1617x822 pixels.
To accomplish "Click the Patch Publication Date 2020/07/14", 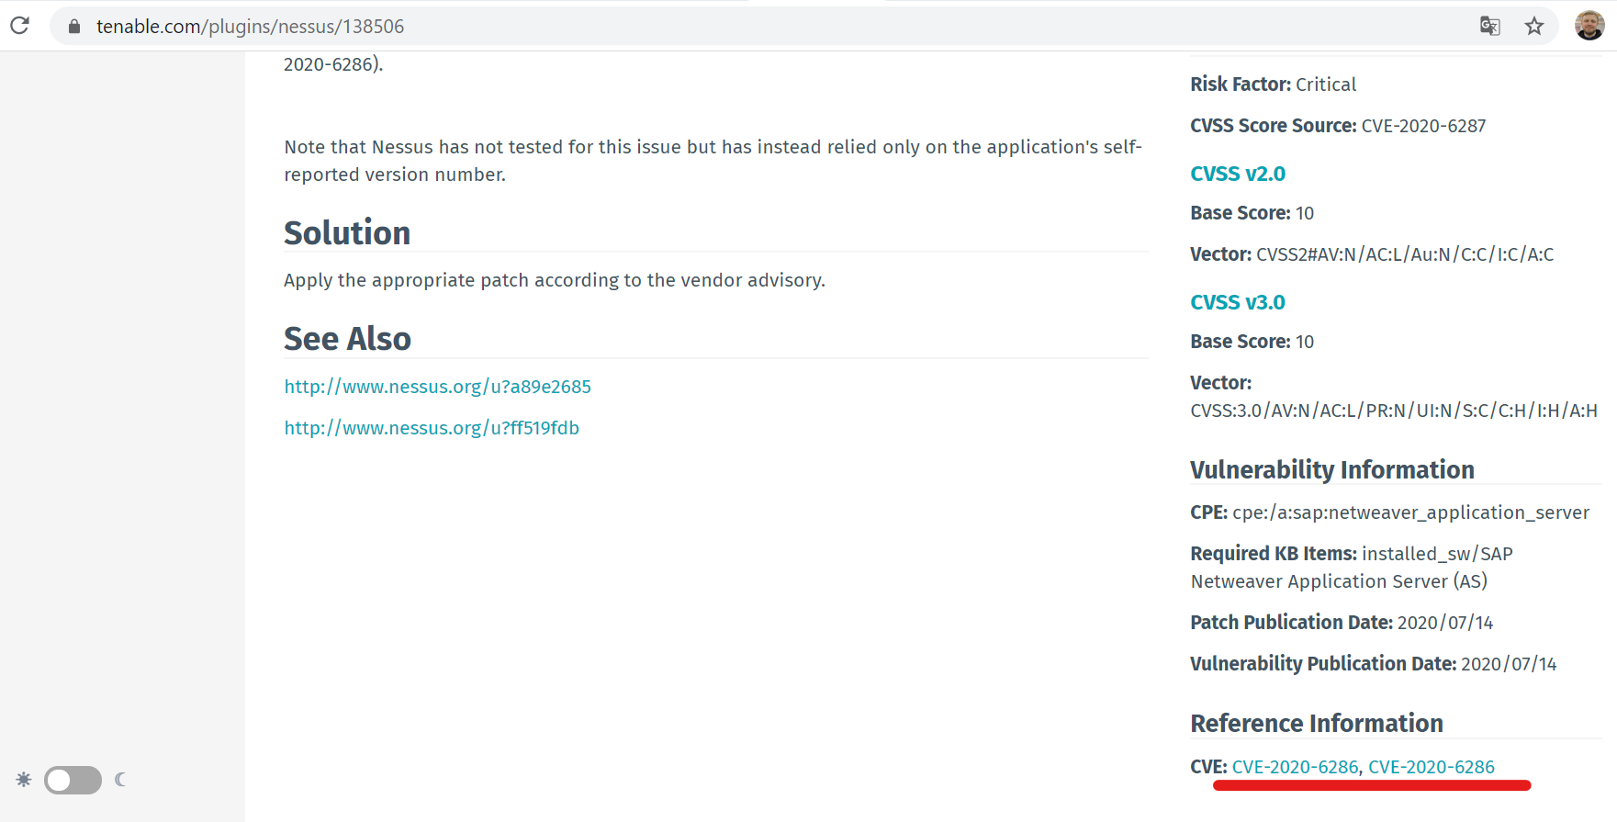I will tap(1342, 623).
